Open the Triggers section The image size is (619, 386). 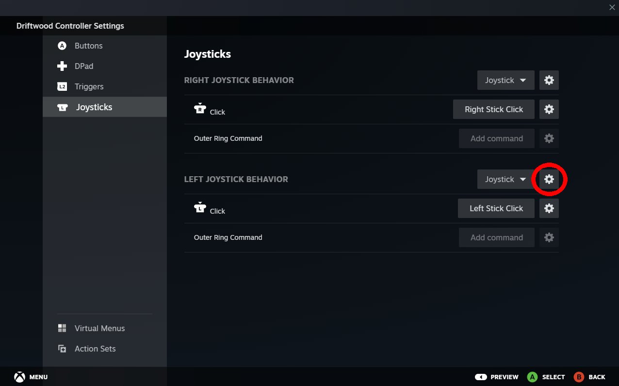tap(105, 86)
